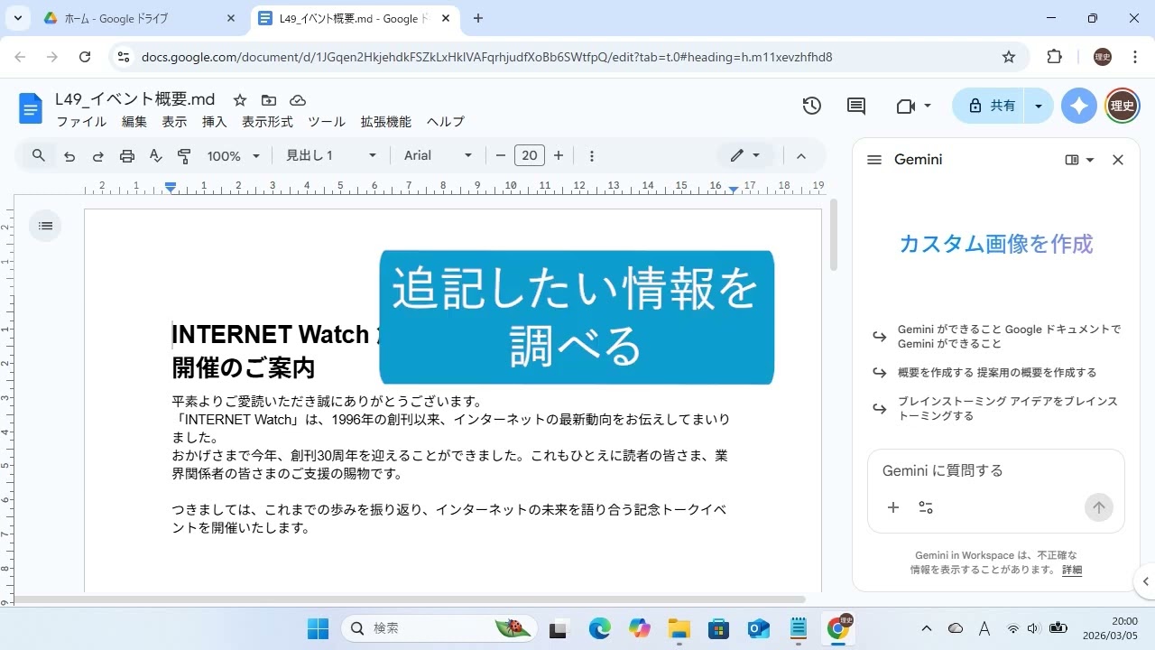This screenshot has height=650, width=1155.
Task: Click the document vertical scrollbar
Action: tap(834, 235)
